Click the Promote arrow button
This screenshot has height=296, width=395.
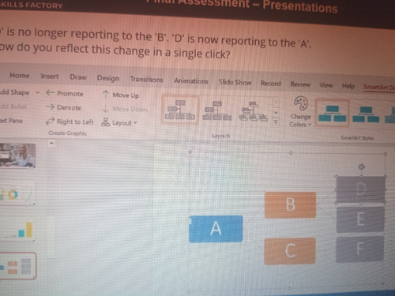click(x=65, y=93)
